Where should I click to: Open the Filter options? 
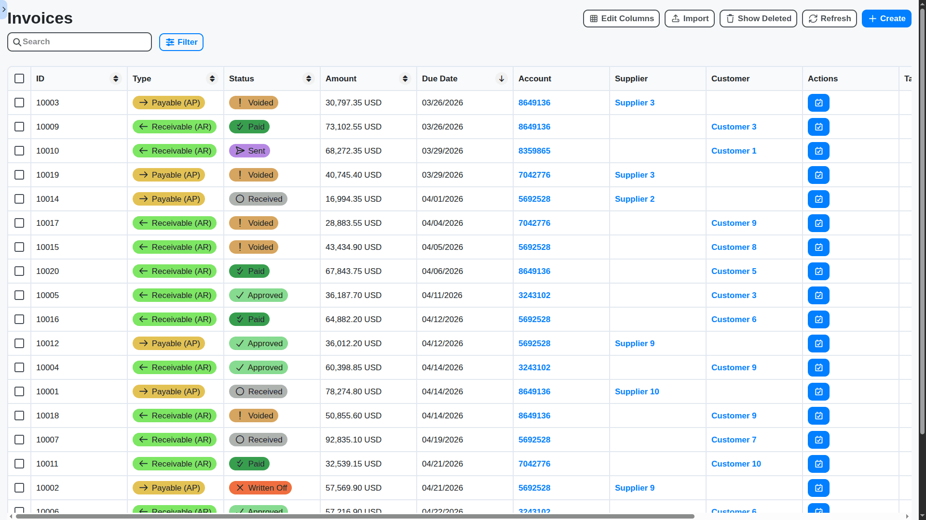coord(181,42)
